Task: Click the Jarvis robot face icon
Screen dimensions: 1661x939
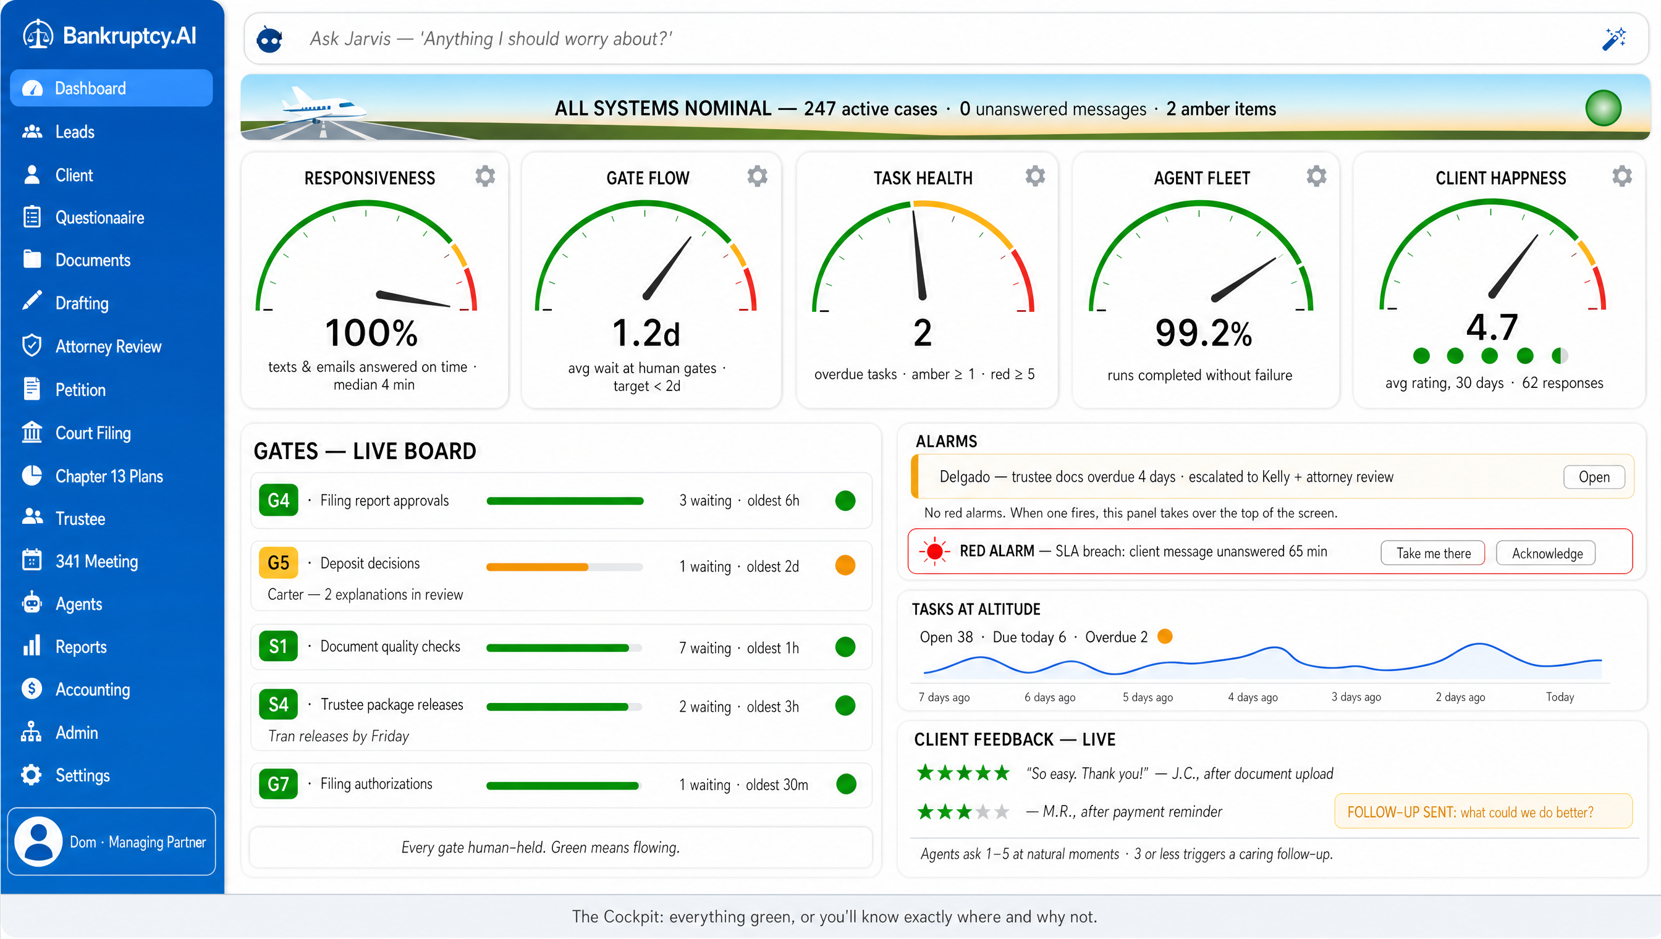Action: click(269, 40)
